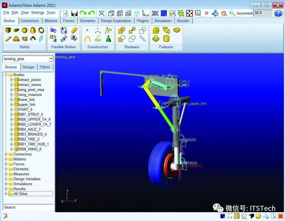The image size is (285, 221).
Task: Expand the RB2_TIRE_2 tree node
Action: 12,139
